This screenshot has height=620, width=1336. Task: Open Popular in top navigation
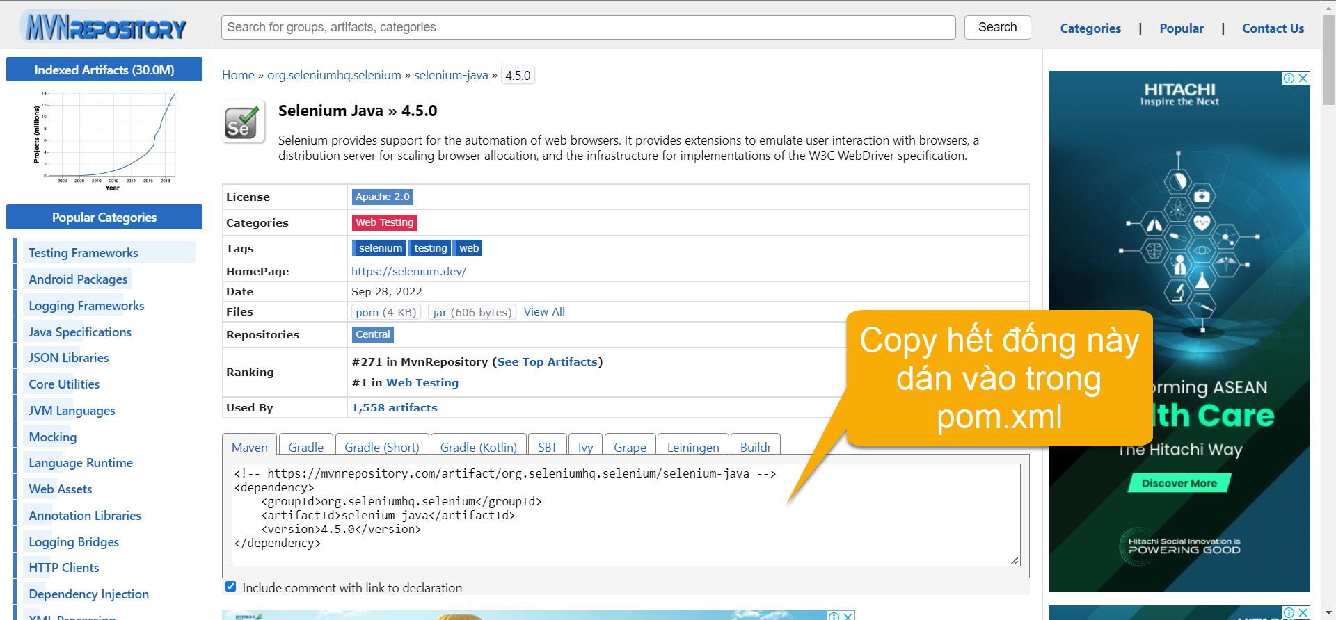(x=1181, y=28)
